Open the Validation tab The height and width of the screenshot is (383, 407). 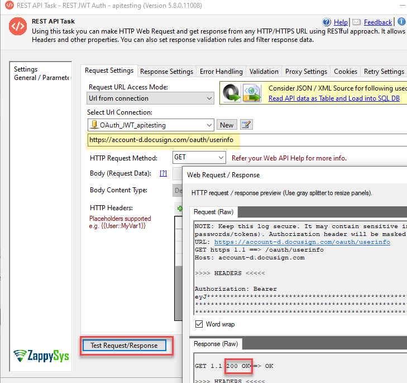264,72
